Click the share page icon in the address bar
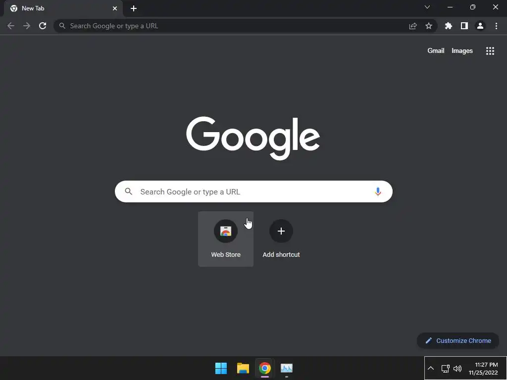 point(412,26)
